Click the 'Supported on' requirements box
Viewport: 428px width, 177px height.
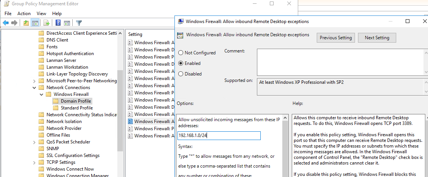click(340, 87)
